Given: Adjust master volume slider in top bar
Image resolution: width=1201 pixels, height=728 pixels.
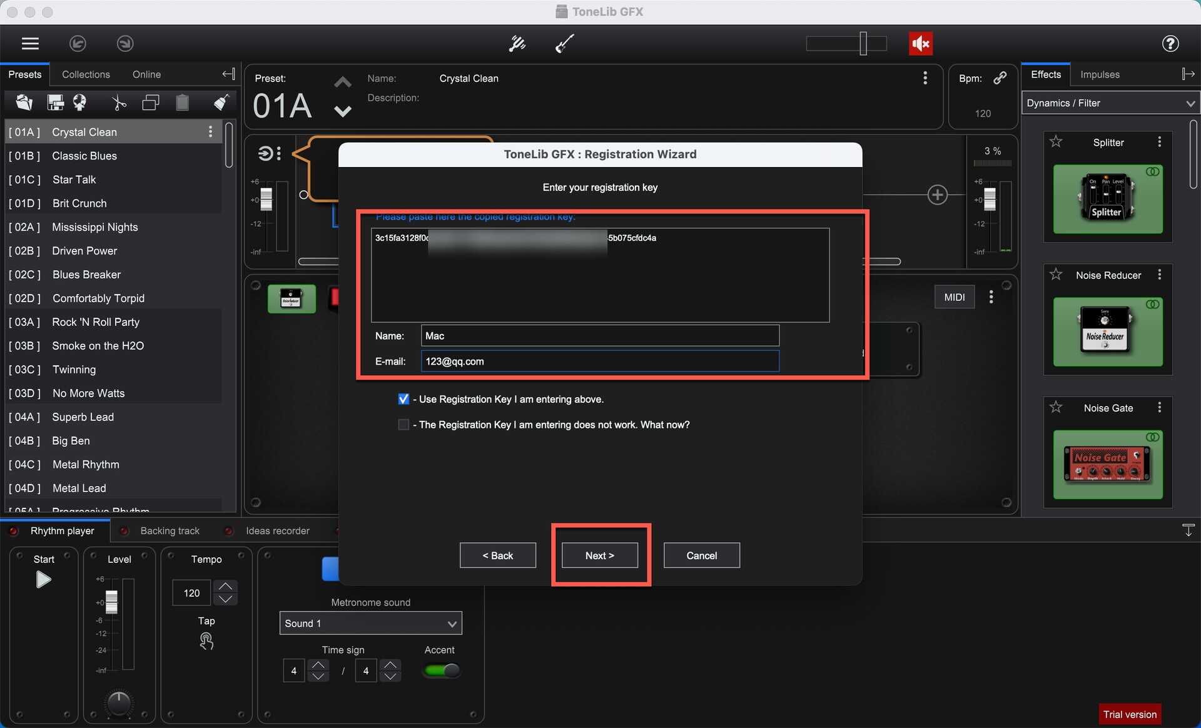Looking at the screenshot, I should [863, 43].
